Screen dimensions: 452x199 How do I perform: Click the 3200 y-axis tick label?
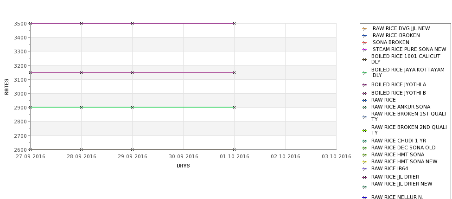[x=20, y=65]
